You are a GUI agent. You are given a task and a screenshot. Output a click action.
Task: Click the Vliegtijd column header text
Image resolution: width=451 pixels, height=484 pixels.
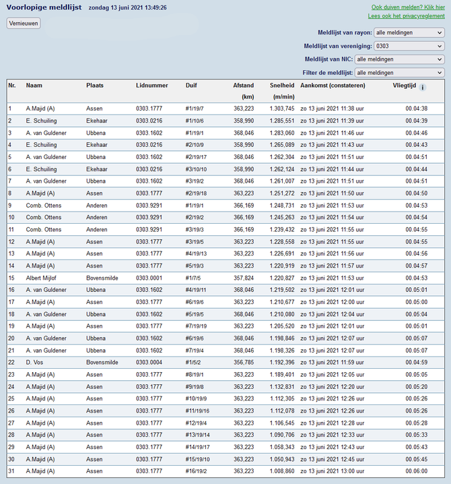click(x=404, y=86)
